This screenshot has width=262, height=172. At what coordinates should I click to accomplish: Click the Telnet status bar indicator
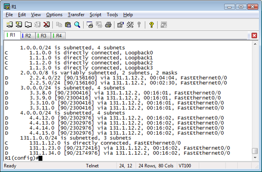92,166
